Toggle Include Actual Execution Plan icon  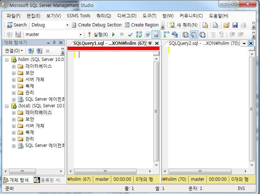point(166,35)
